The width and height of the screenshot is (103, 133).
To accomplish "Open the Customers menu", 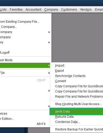I will [x=69, y=10].
